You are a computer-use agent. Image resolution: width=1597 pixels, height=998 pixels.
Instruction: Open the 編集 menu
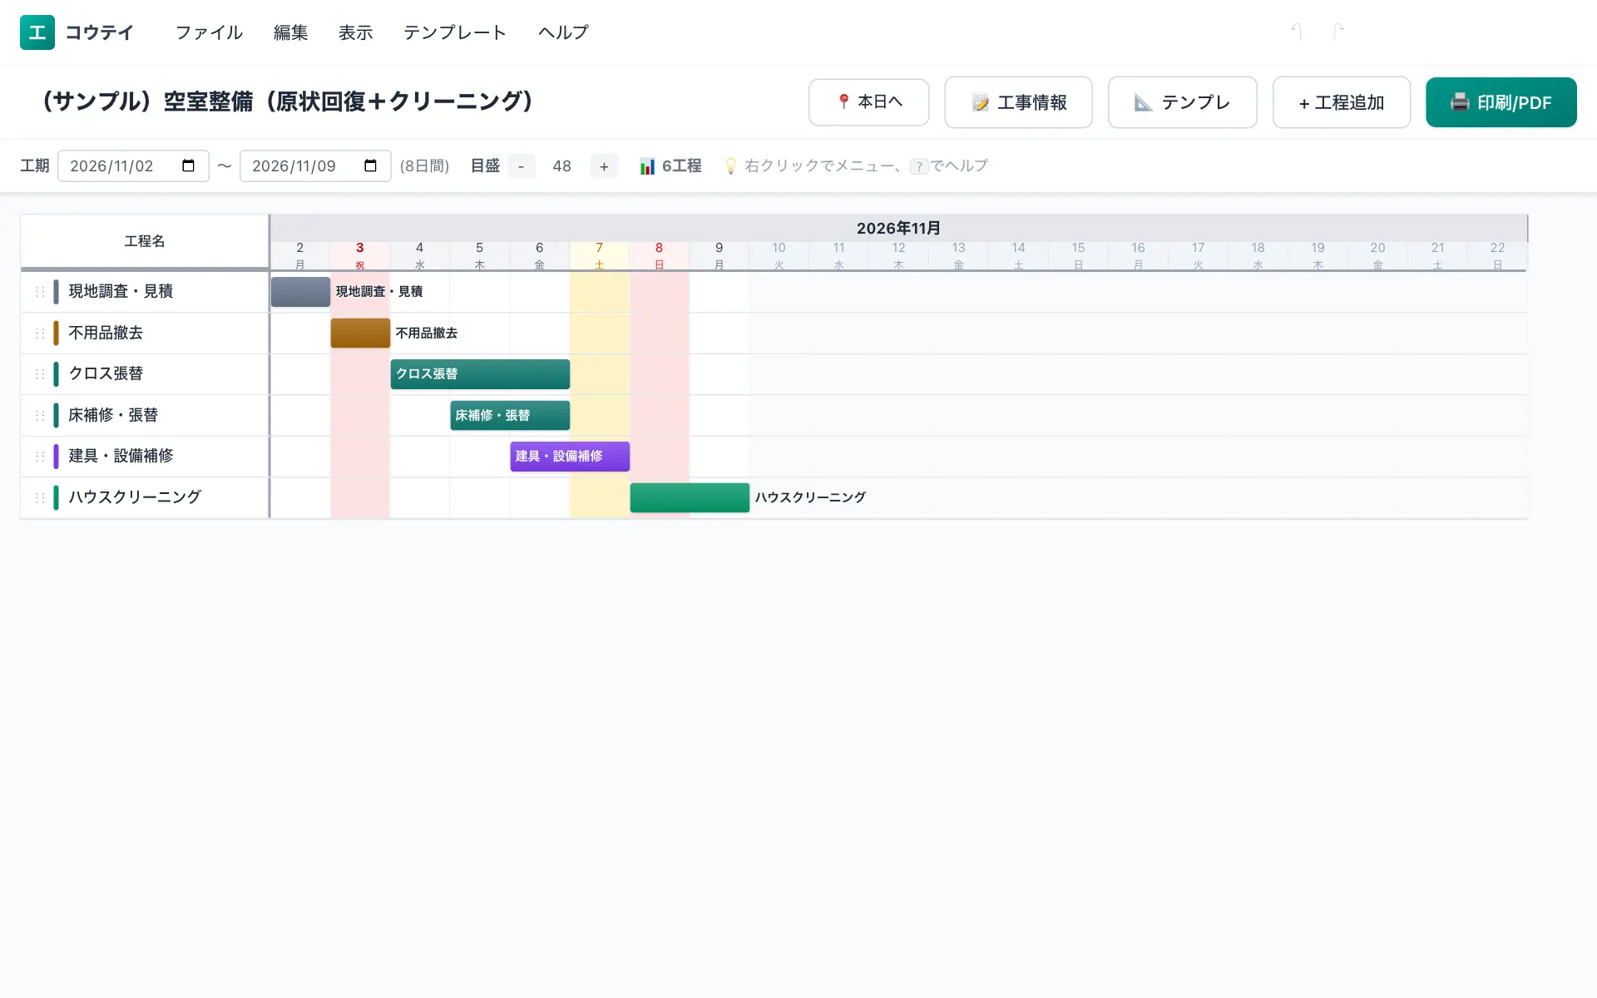point(291,32)
